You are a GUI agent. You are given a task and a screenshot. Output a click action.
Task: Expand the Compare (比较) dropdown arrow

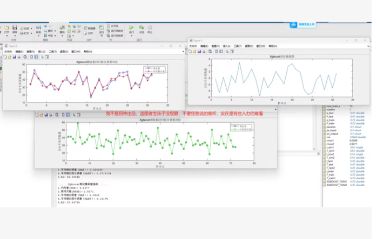coord(31,29)
